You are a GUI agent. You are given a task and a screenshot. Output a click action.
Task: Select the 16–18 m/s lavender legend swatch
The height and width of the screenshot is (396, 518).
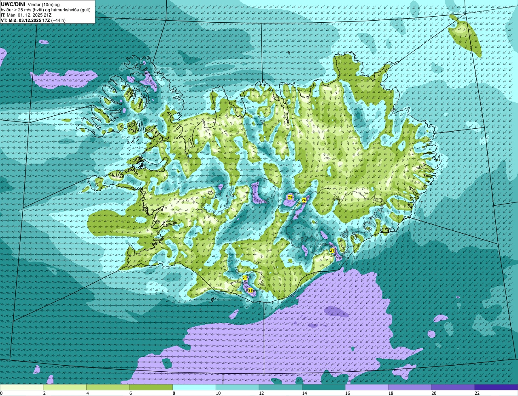367,387
